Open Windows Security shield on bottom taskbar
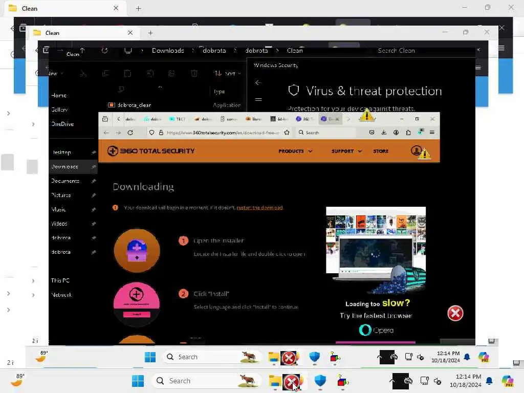This screenshot has width=524, height=393. [x=320, y=381]
